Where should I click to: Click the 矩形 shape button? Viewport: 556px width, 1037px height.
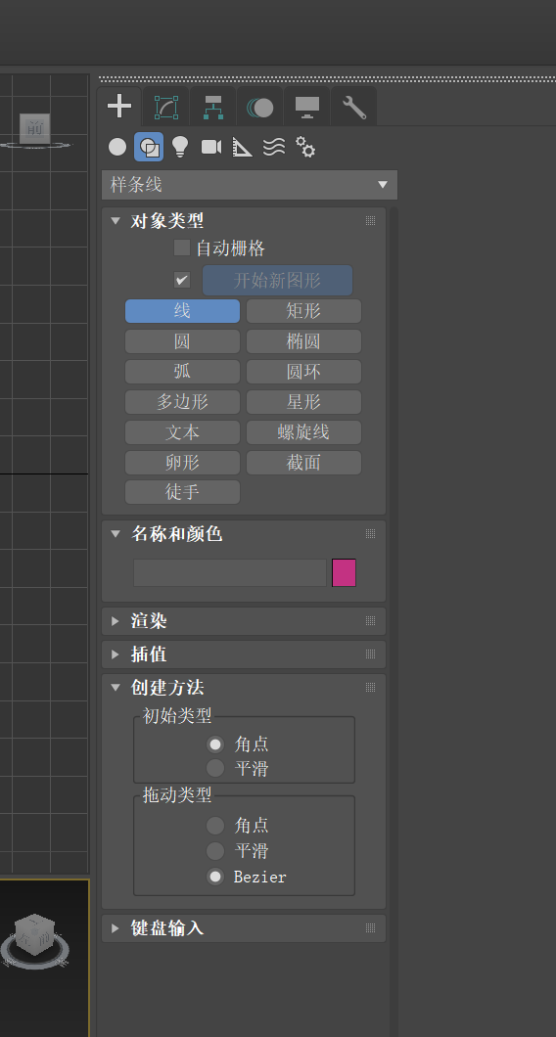pos(303,311)
